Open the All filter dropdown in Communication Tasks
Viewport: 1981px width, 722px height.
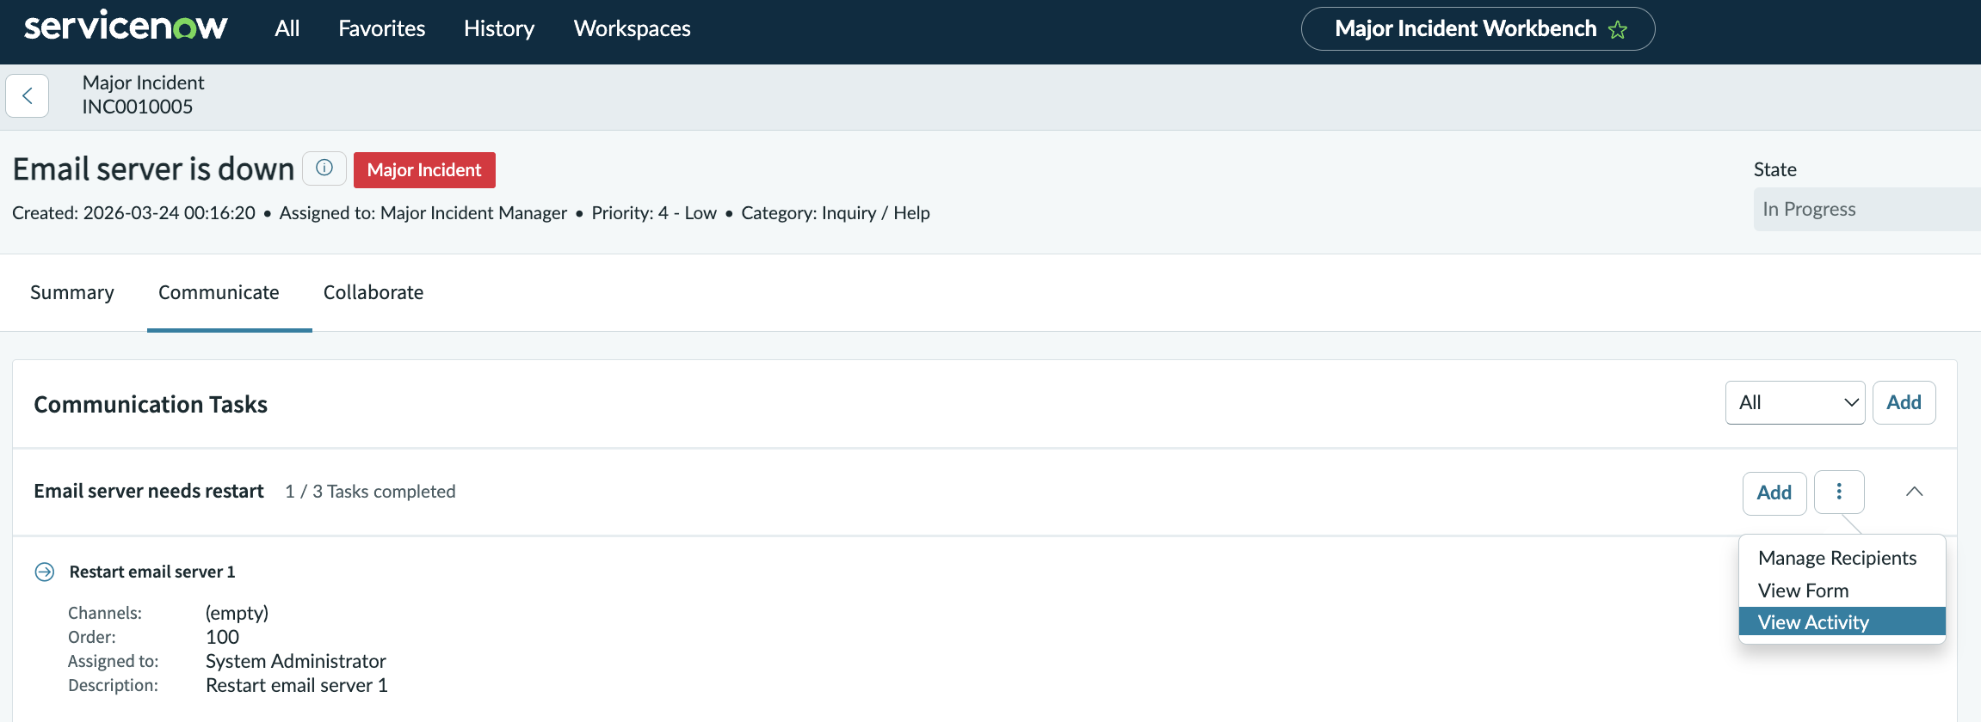click(x=1795, y=402)
